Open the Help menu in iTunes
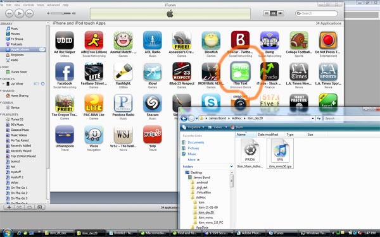Screen dimensions: 380x237 [x=65, y=5]
